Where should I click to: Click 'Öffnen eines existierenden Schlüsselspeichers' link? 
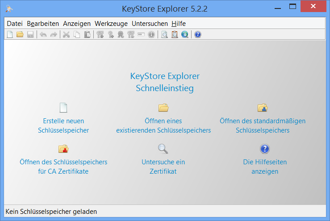(163, 125)
